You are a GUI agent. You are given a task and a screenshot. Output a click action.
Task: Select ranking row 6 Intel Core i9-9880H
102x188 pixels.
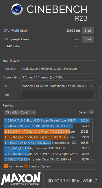coord(47,148)
